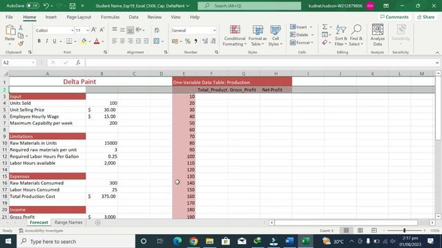
Task: Click the Merge & Center icon
Action: (x=157, y=41)
